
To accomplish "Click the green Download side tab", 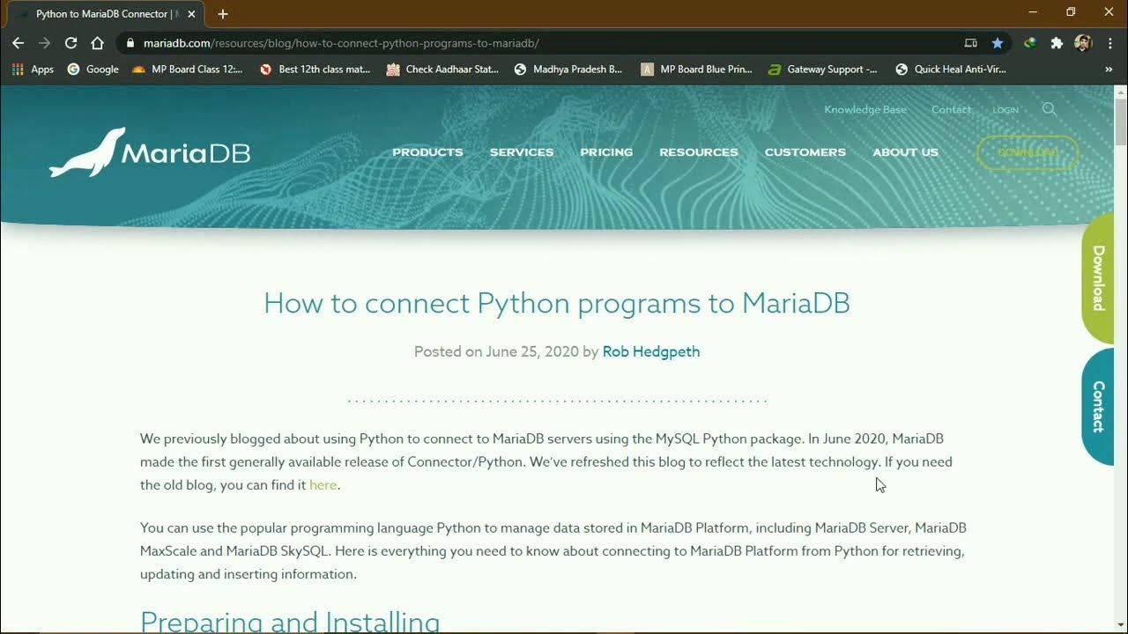I will click(x=1098, y=278).
